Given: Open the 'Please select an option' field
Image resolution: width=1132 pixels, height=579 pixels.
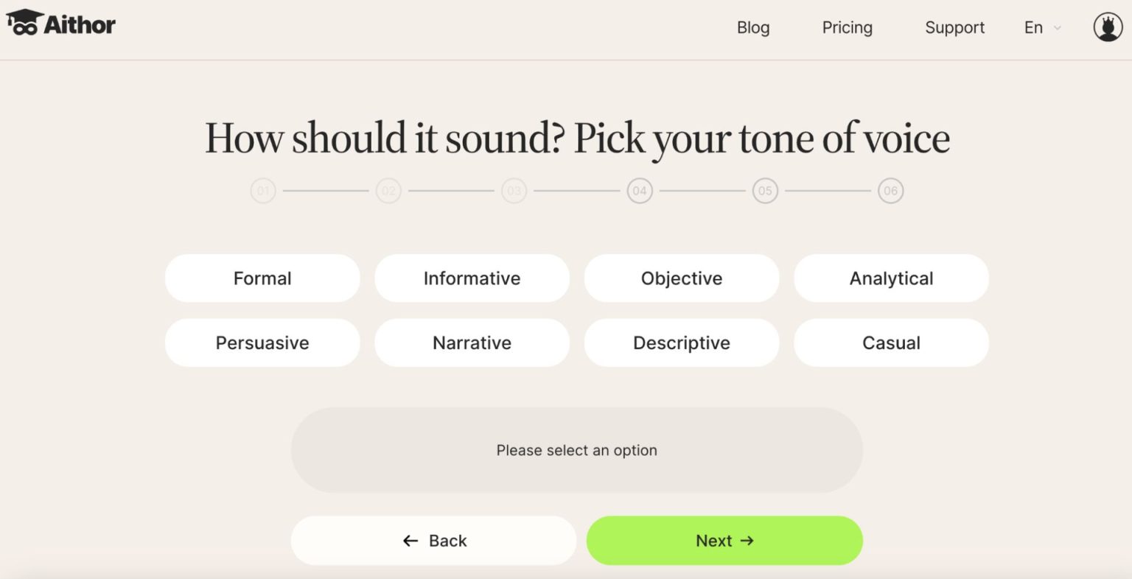Looking at the screenshot, I should tap(577, 449).
